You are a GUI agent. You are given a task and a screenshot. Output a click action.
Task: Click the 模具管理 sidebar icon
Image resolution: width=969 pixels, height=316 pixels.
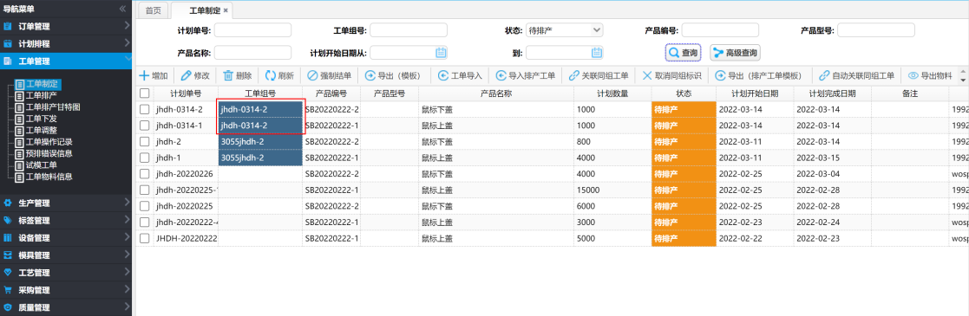[x=8, y=255]
